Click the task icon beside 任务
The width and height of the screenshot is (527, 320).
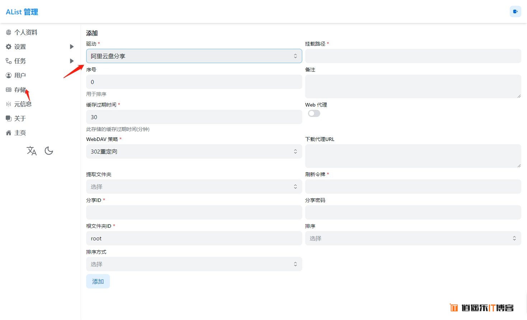click(x=9, y=61)
